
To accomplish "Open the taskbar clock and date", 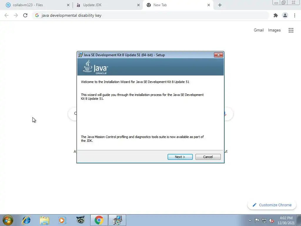I will coord(286,220).
